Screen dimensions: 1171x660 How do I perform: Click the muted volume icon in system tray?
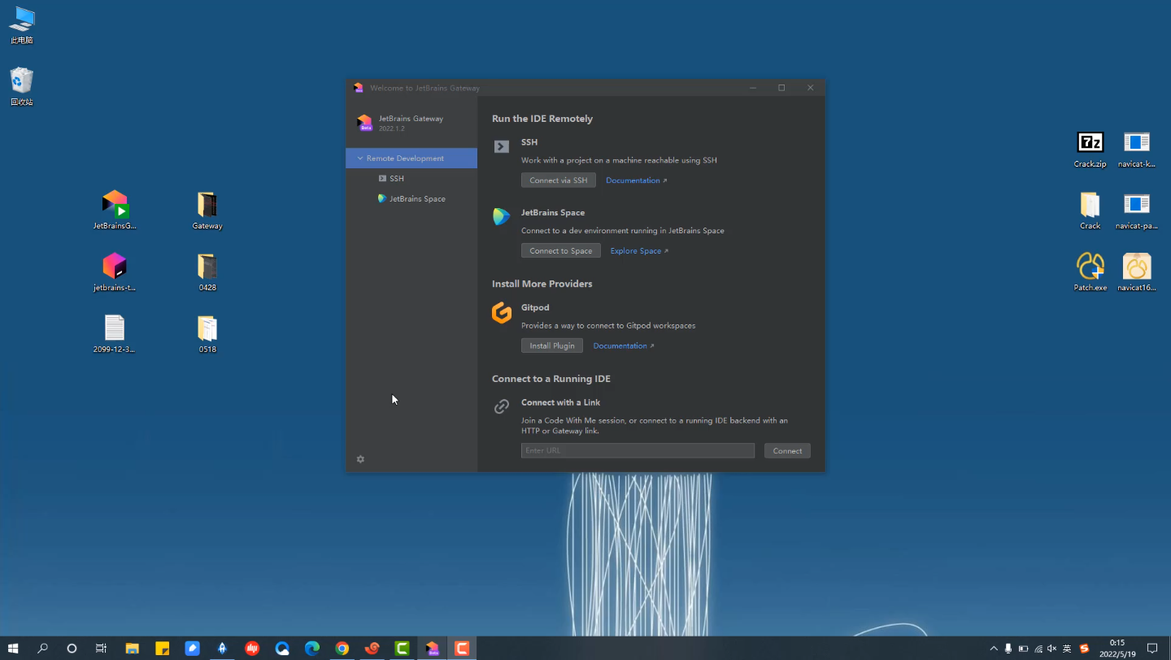[x=1052, y=649]
